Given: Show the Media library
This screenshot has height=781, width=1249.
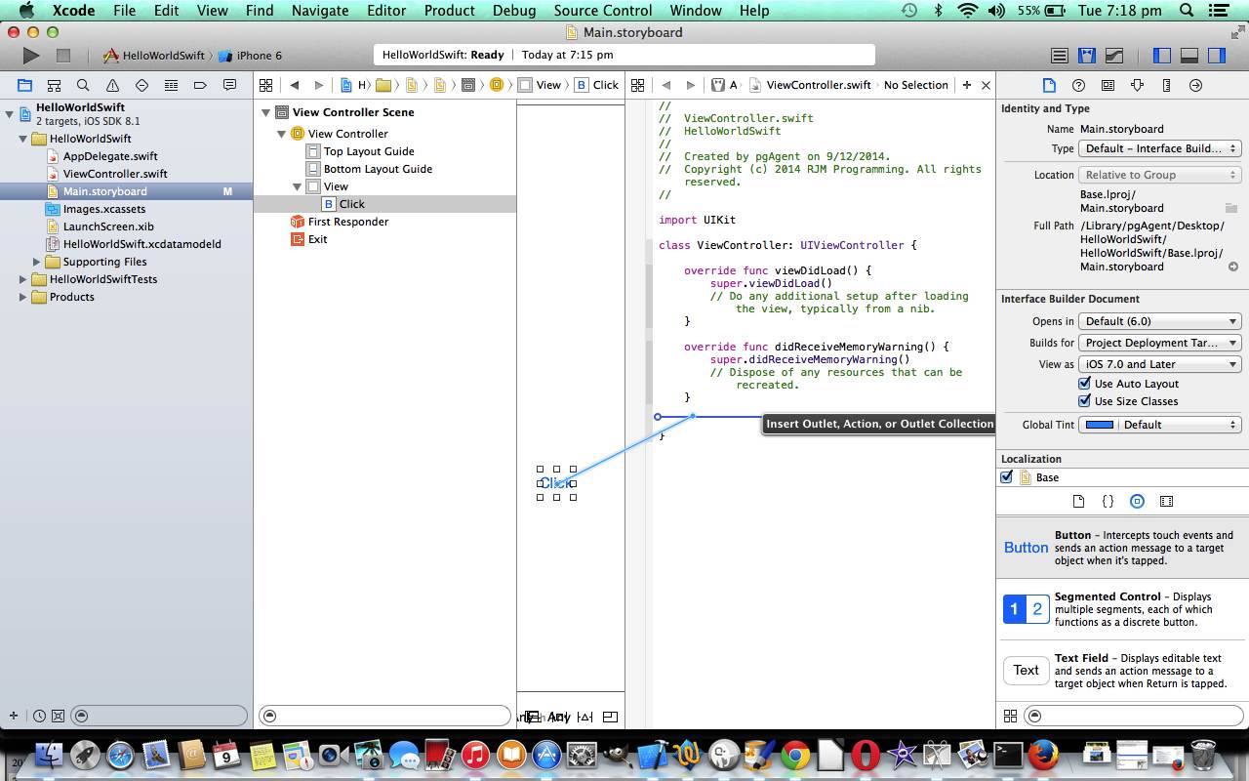Looking at the screenshot, I should pos(1166,501).
